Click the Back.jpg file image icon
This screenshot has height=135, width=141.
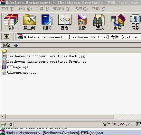4,56
